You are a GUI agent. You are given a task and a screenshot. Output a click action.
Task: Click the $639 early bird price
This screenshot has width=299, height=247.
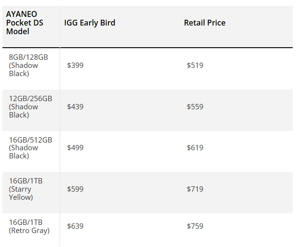(75, 226)
